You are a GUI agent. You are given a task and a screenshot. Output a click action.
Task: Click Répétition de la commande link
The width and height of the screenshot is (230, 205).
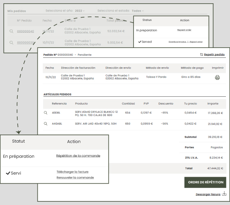[78, 156]
